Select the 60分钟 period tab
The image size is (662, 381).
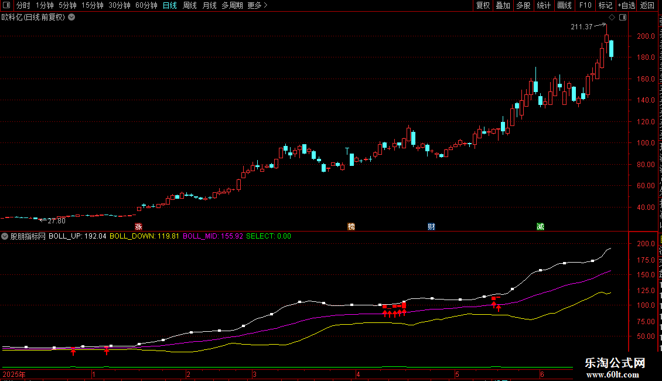click(146, 5)
